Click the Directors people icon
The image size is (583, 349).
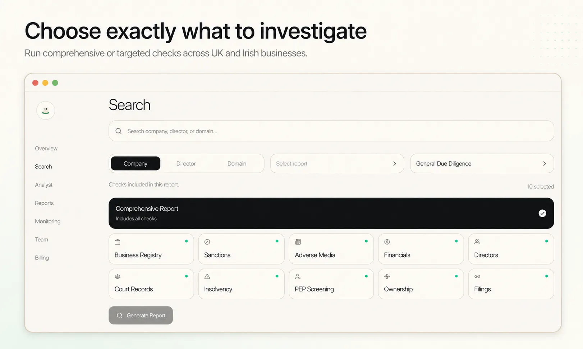[477, 242]
